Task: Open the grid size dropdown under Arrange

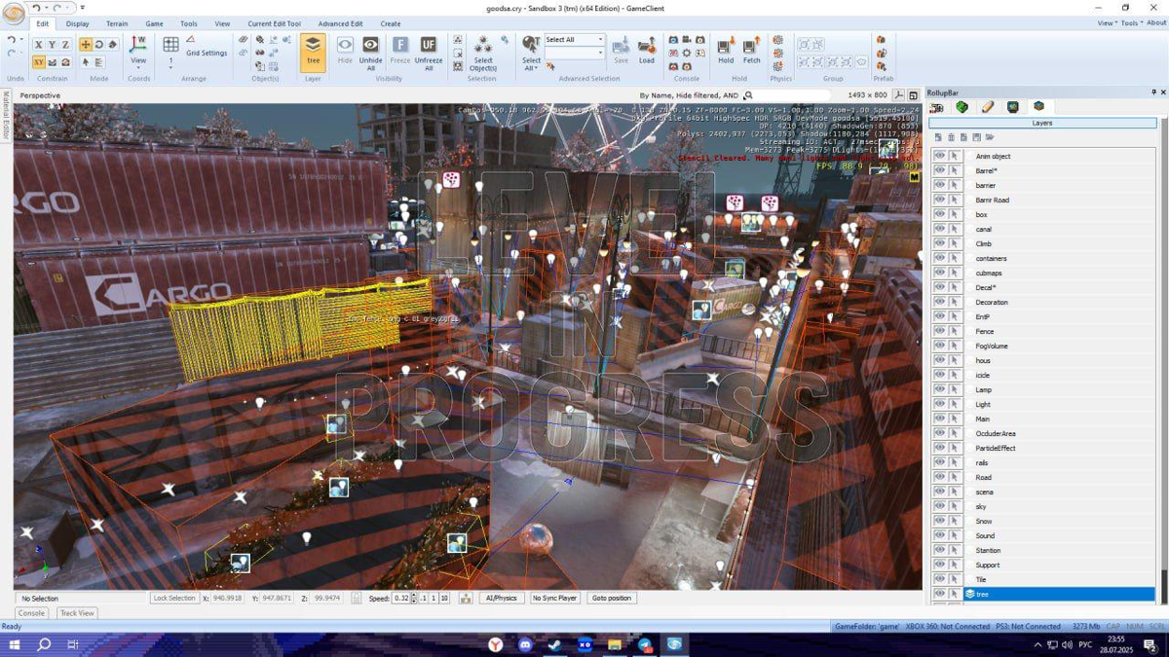Action: [170, 67]
